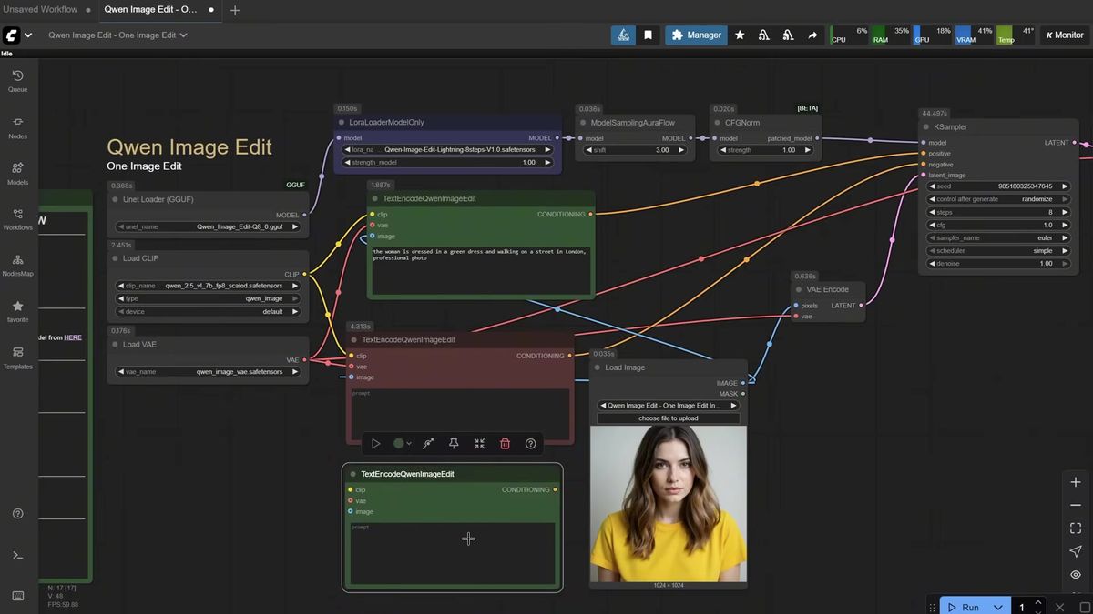Open keyboard shortcuts icon at sidebar bottom

18,596
